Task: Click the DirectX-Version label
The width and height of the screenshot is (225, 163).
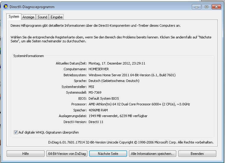Action: click(75, 122)
